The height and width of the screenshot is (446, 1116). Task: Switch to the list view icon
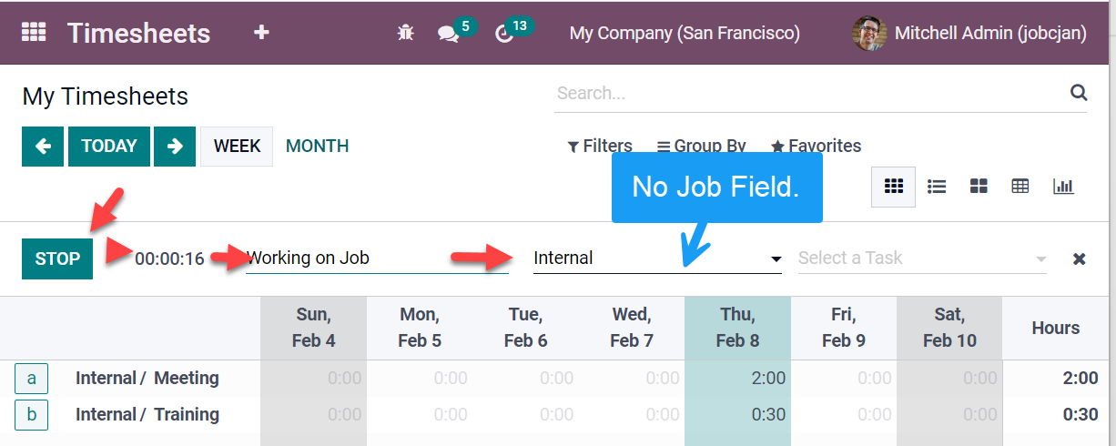point(937,187)
